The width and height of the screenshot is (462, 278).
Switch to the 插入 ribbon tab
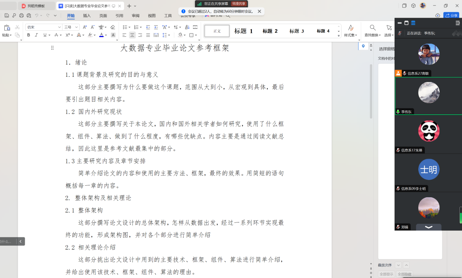pos(87,16)
